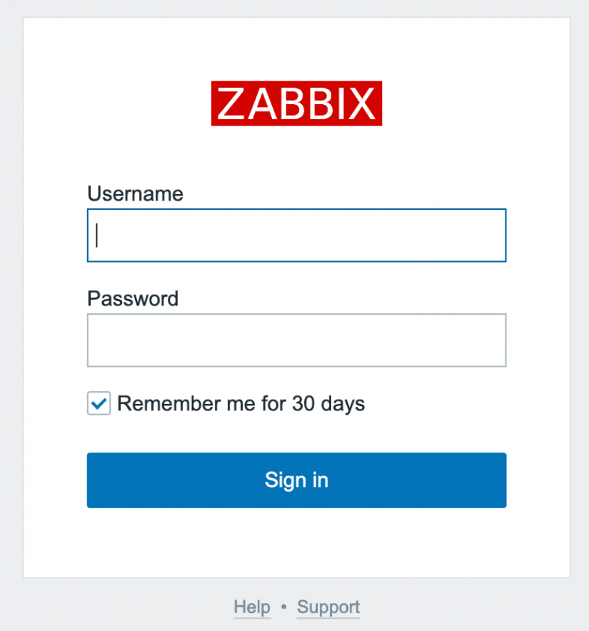Click the blinking text cursor in Username
Image resolution: width=589 pixels, height=631 pixels.
tap(96, 236)
